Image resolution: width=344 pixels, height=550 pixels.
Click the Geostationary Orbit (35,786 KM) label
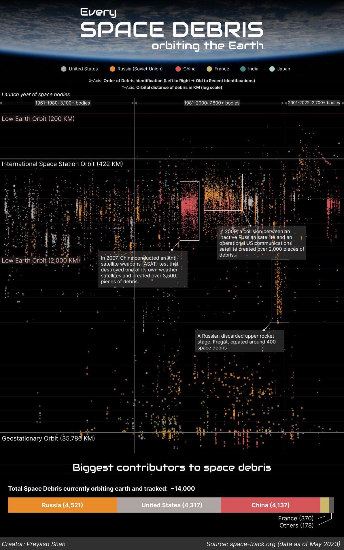coord(48,438)
